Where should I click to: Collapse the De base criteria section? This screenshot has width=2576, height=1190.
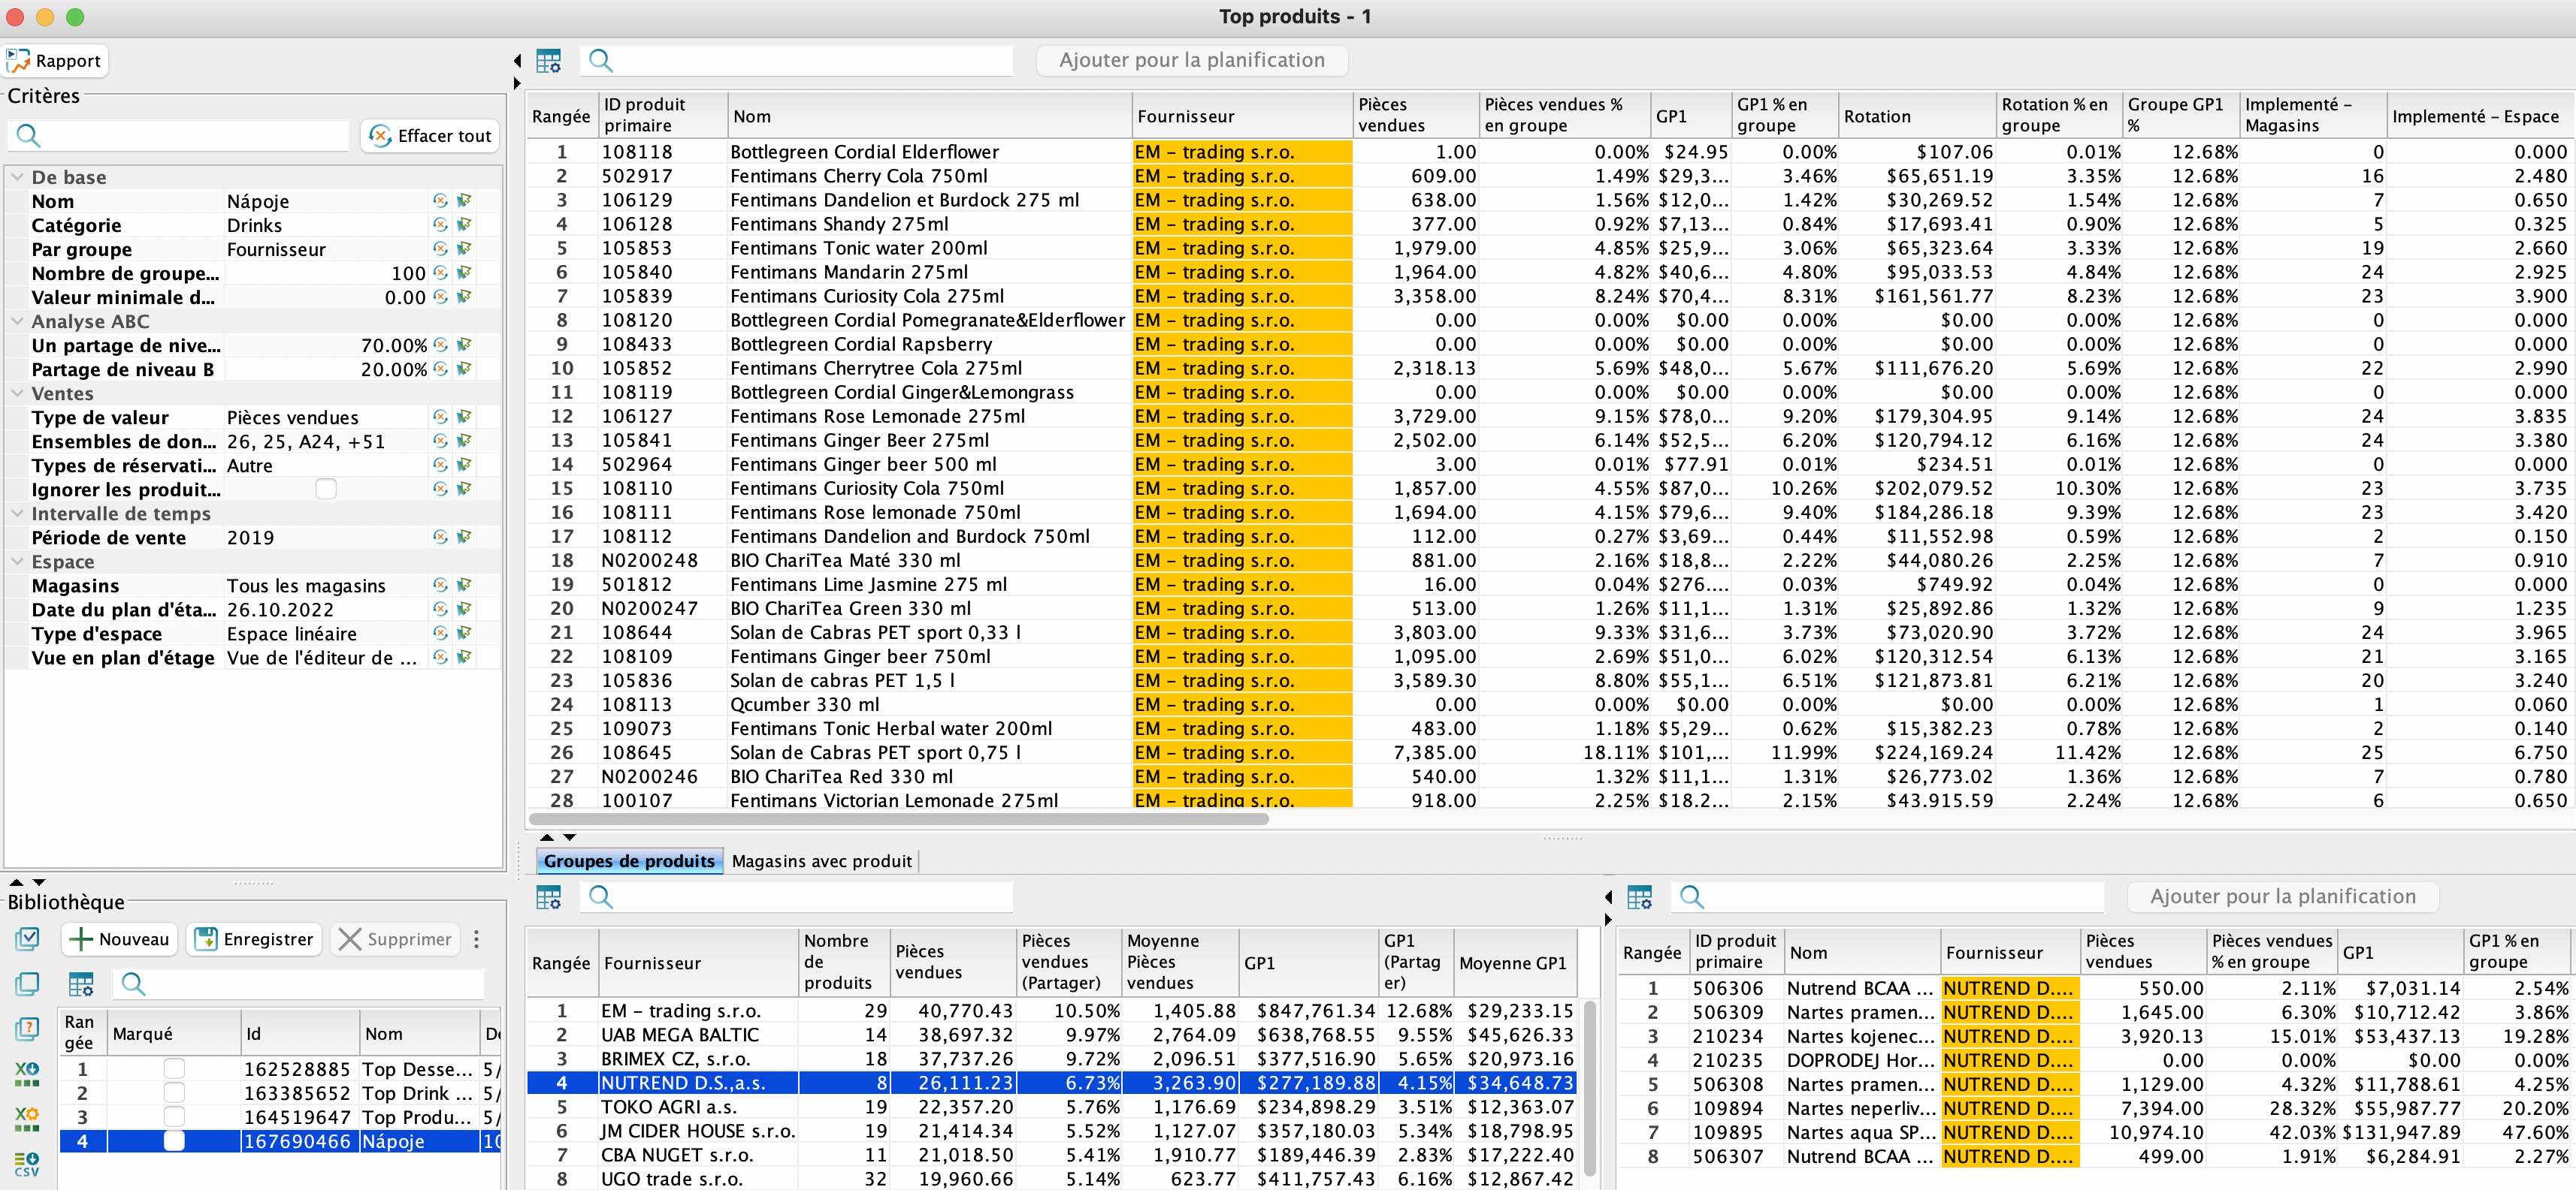click(x=17, y=177)
